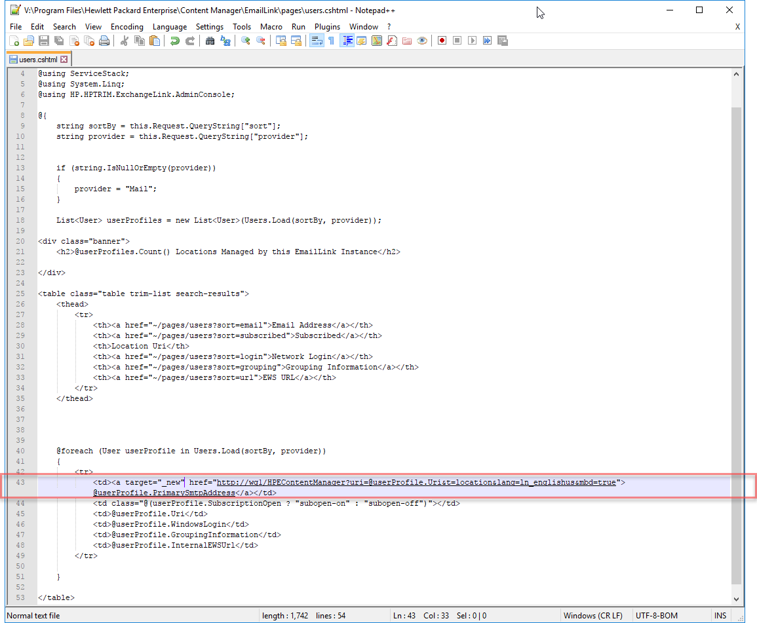Close users.cshtml tab with red X
The height and width of the screenshot is (623, 757).
point(64,60)
